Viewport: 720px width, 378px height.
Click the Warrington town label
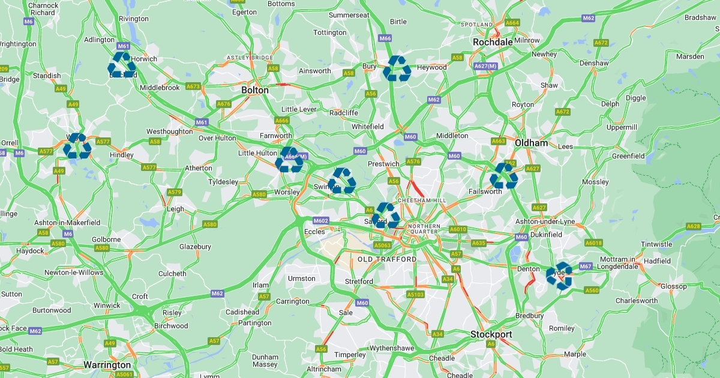point(107,365)
